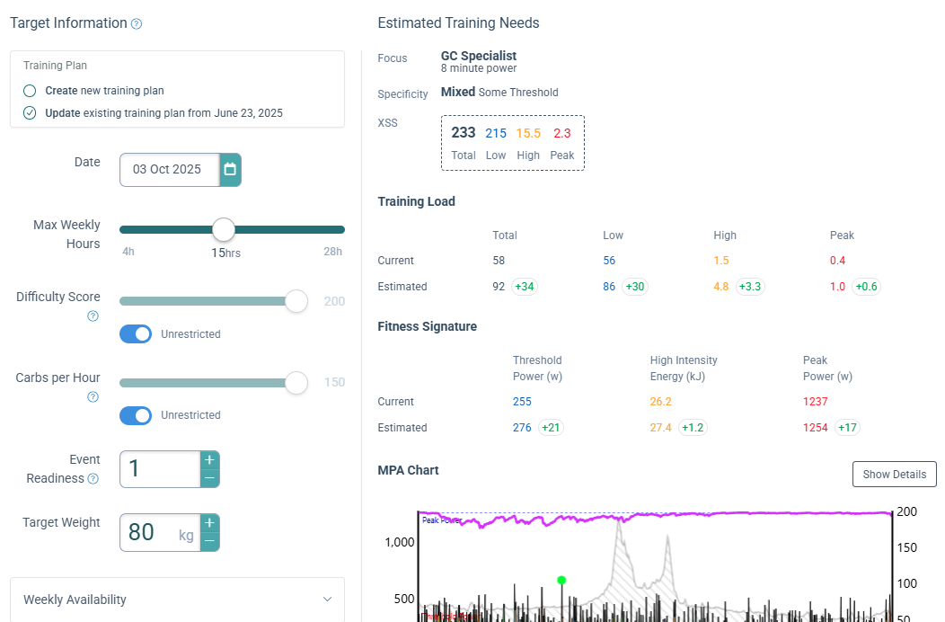This screenshot has width=945, height=622.
Task: Click the Date input field
Action: pos(170,170)
